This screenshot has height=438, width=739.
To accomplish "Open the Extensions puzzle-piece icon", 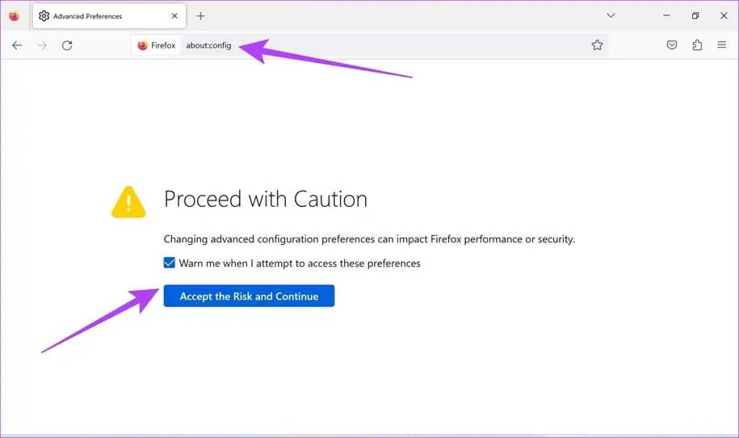I will click(x=697, y=45).
